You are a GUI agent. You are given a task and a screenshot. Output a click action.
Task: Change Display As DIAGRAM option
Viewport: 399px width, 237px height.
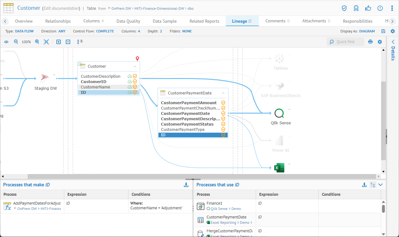tap(367, 31)
